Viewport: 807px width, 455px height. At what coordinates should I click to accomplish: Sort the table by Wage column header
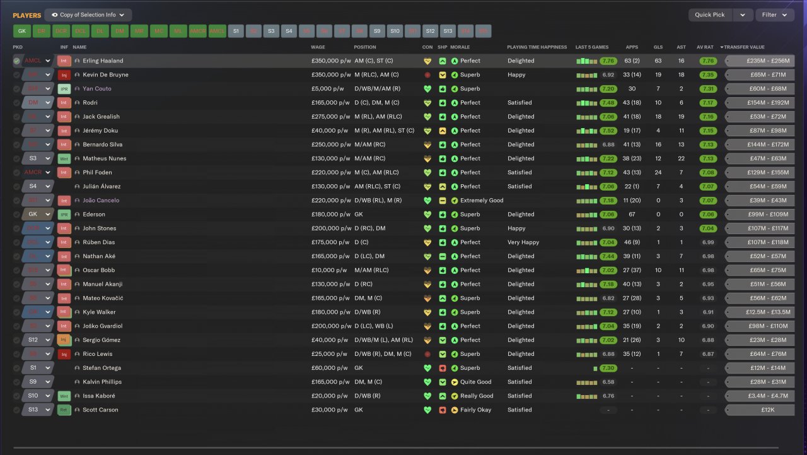point(318,47)
